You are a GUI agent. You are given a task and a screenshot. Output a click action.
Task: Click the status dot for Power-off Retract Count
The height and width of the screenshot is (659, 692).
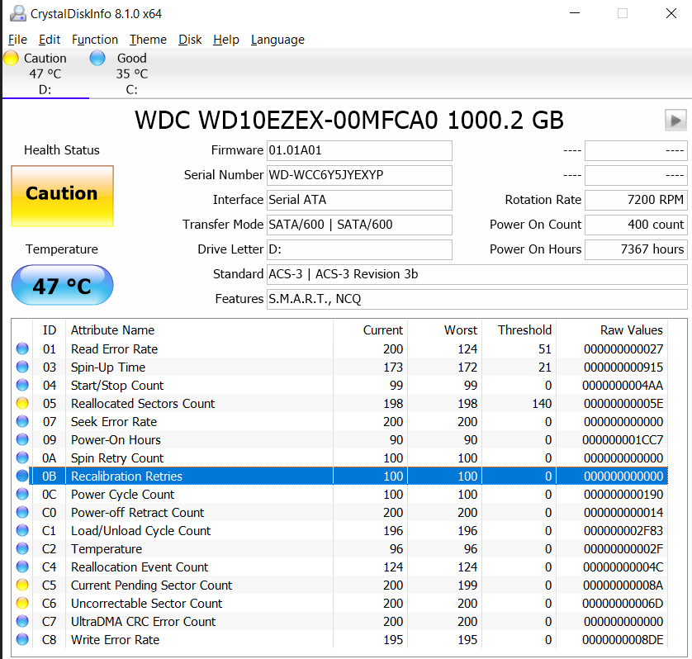pos(22,512)
